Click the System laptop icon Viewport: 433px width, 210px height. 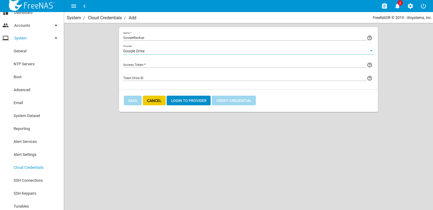(5, 38)
